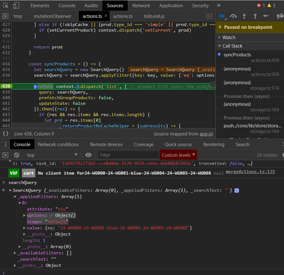Toggle the debugger sidebar pane icon
284x275 pixels.
[209, 16]
